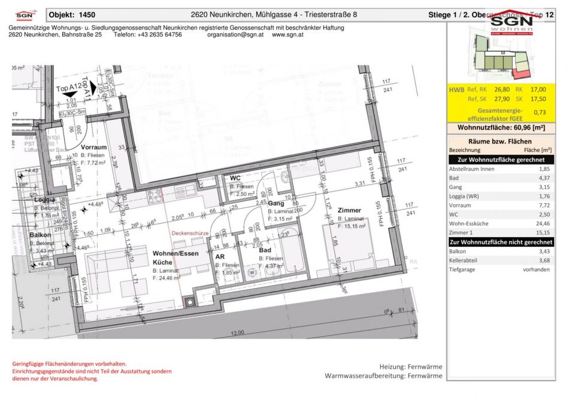Click the 'Loggia' label on the floor plan
The width and height of the screenshot is (569, 401).
45,200
